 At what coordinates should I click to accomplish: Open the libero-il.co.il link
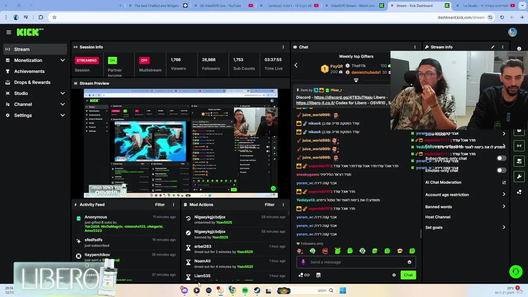(315, 103)
